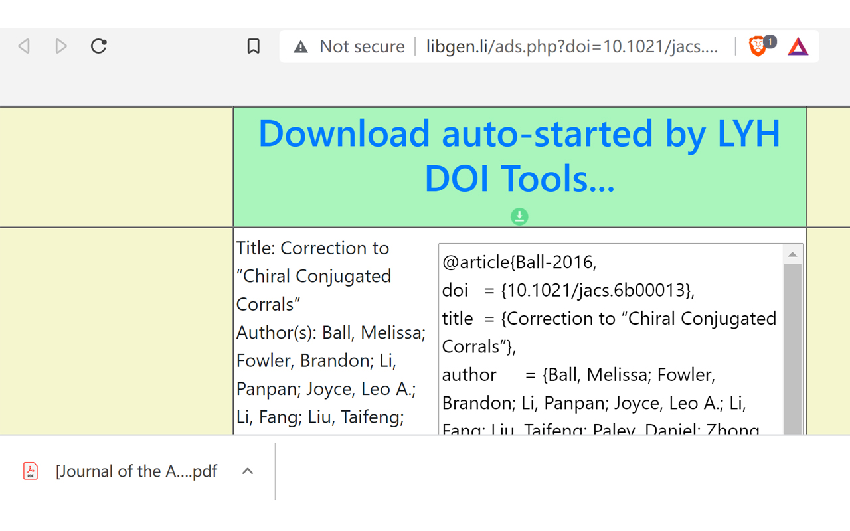This screenshot has width=850, height=531.
Task: Reload the current page
Action: 99,46
